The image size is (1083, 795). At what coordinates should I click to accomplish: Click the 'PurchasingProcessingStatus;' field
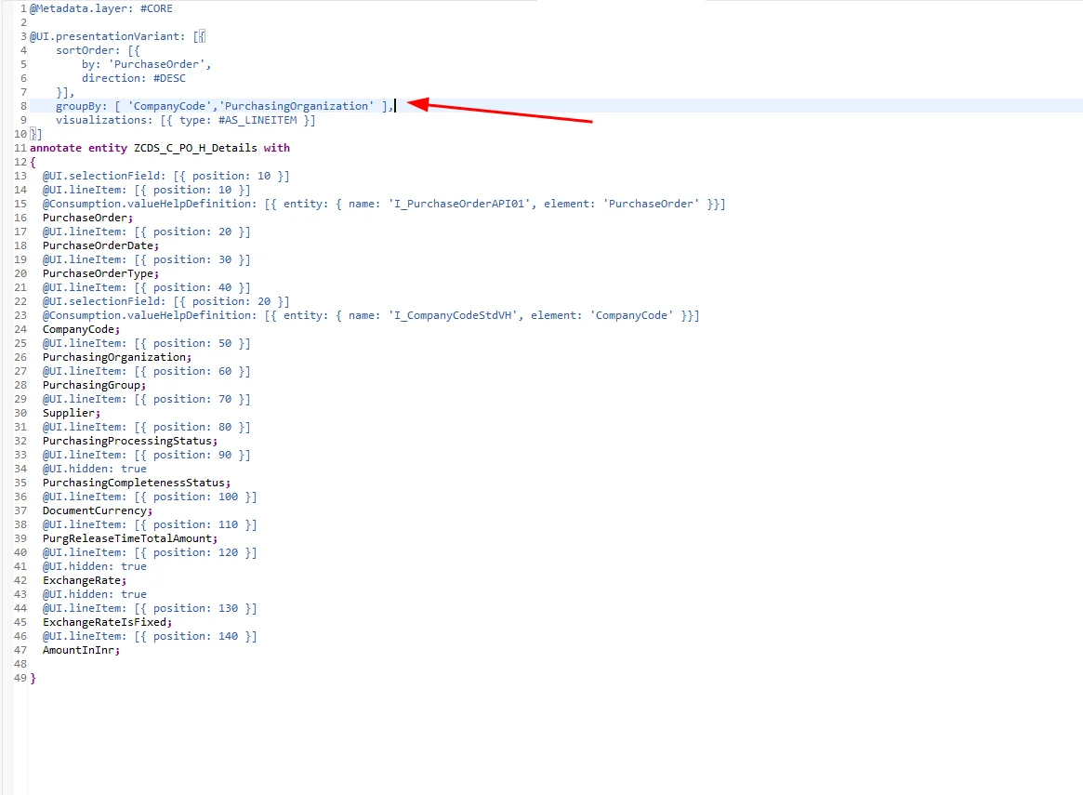point(130,441)
